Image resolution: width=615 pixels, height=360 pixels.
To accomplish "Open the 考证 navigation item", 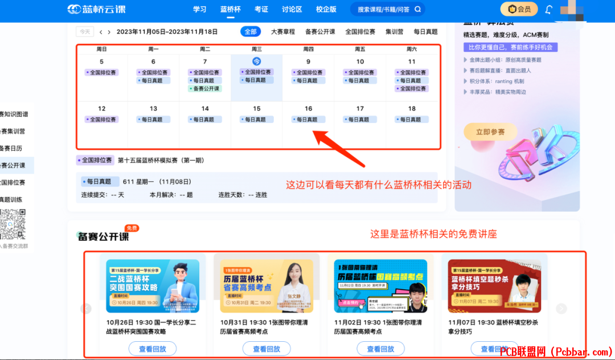I will point(261,10).
